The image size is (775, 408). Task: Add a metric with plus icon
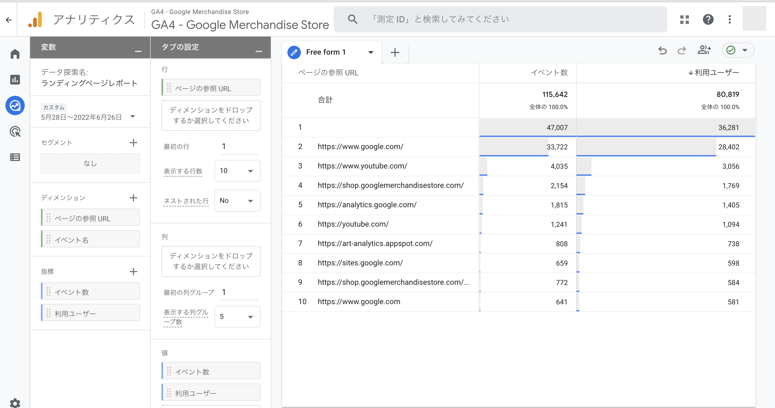133,271
